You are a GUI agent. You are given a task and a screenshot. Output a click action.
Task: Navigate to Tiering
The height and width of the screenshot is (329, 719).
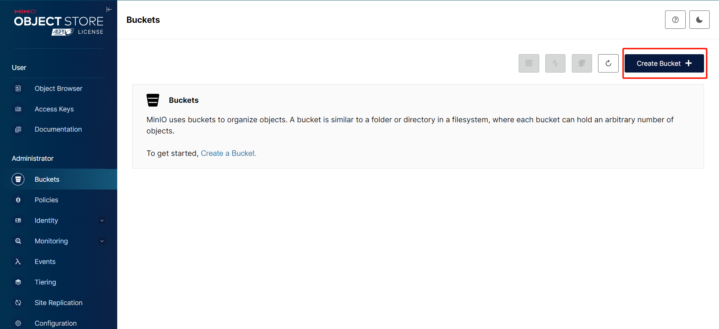(x=58, y=282)
